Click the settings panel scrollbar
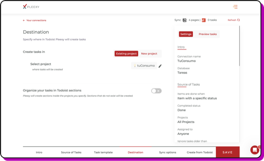This screenshot has height=161, width=264. coord(239,46)
